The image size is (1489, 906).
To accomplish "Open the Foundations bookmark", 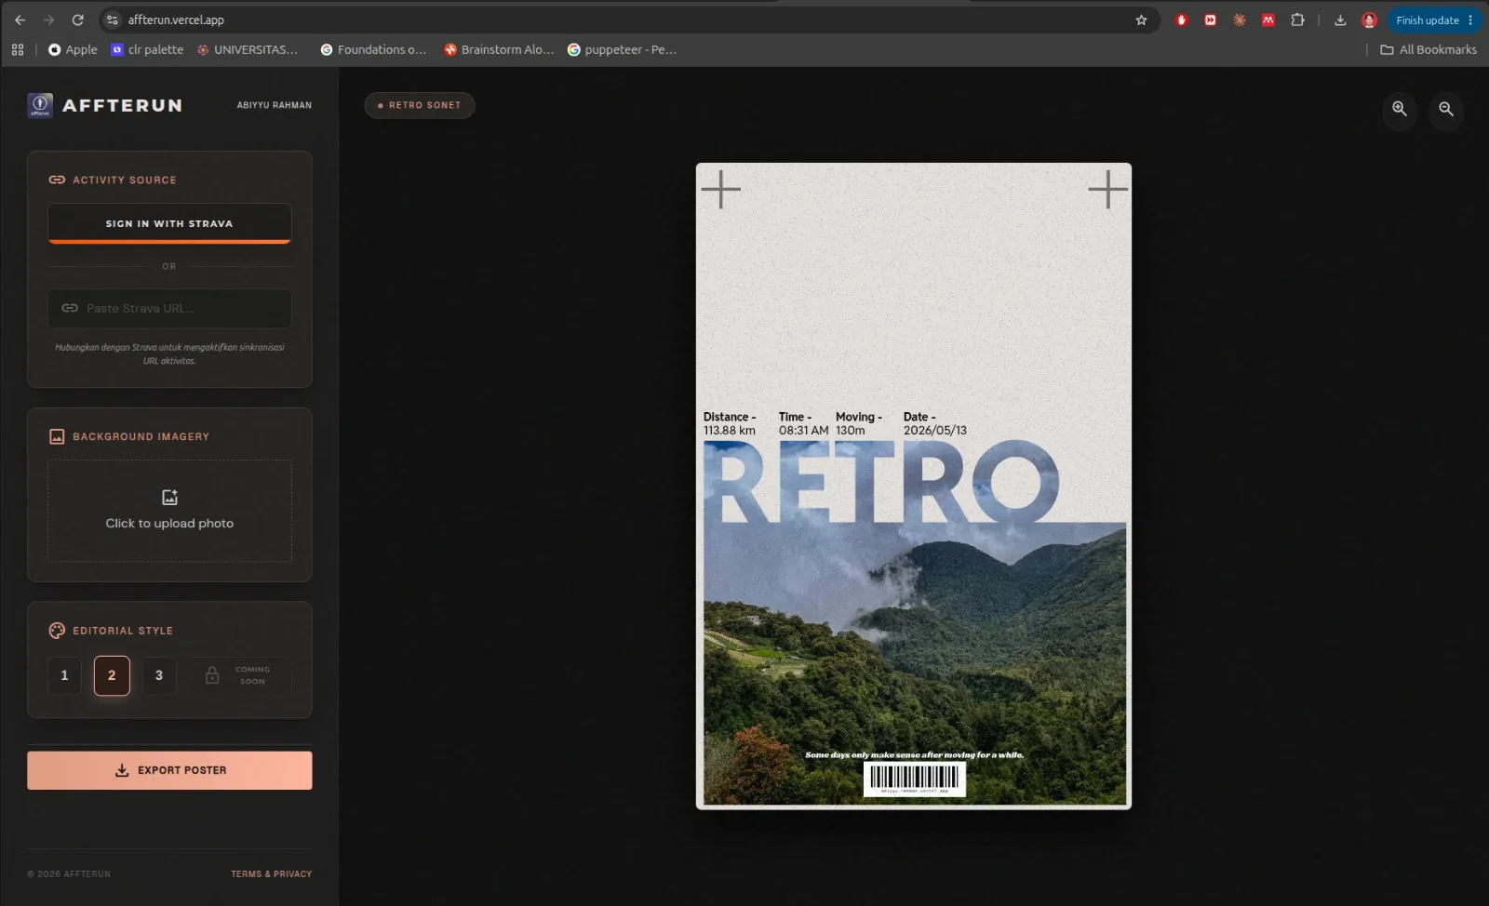I will (373, 49).
